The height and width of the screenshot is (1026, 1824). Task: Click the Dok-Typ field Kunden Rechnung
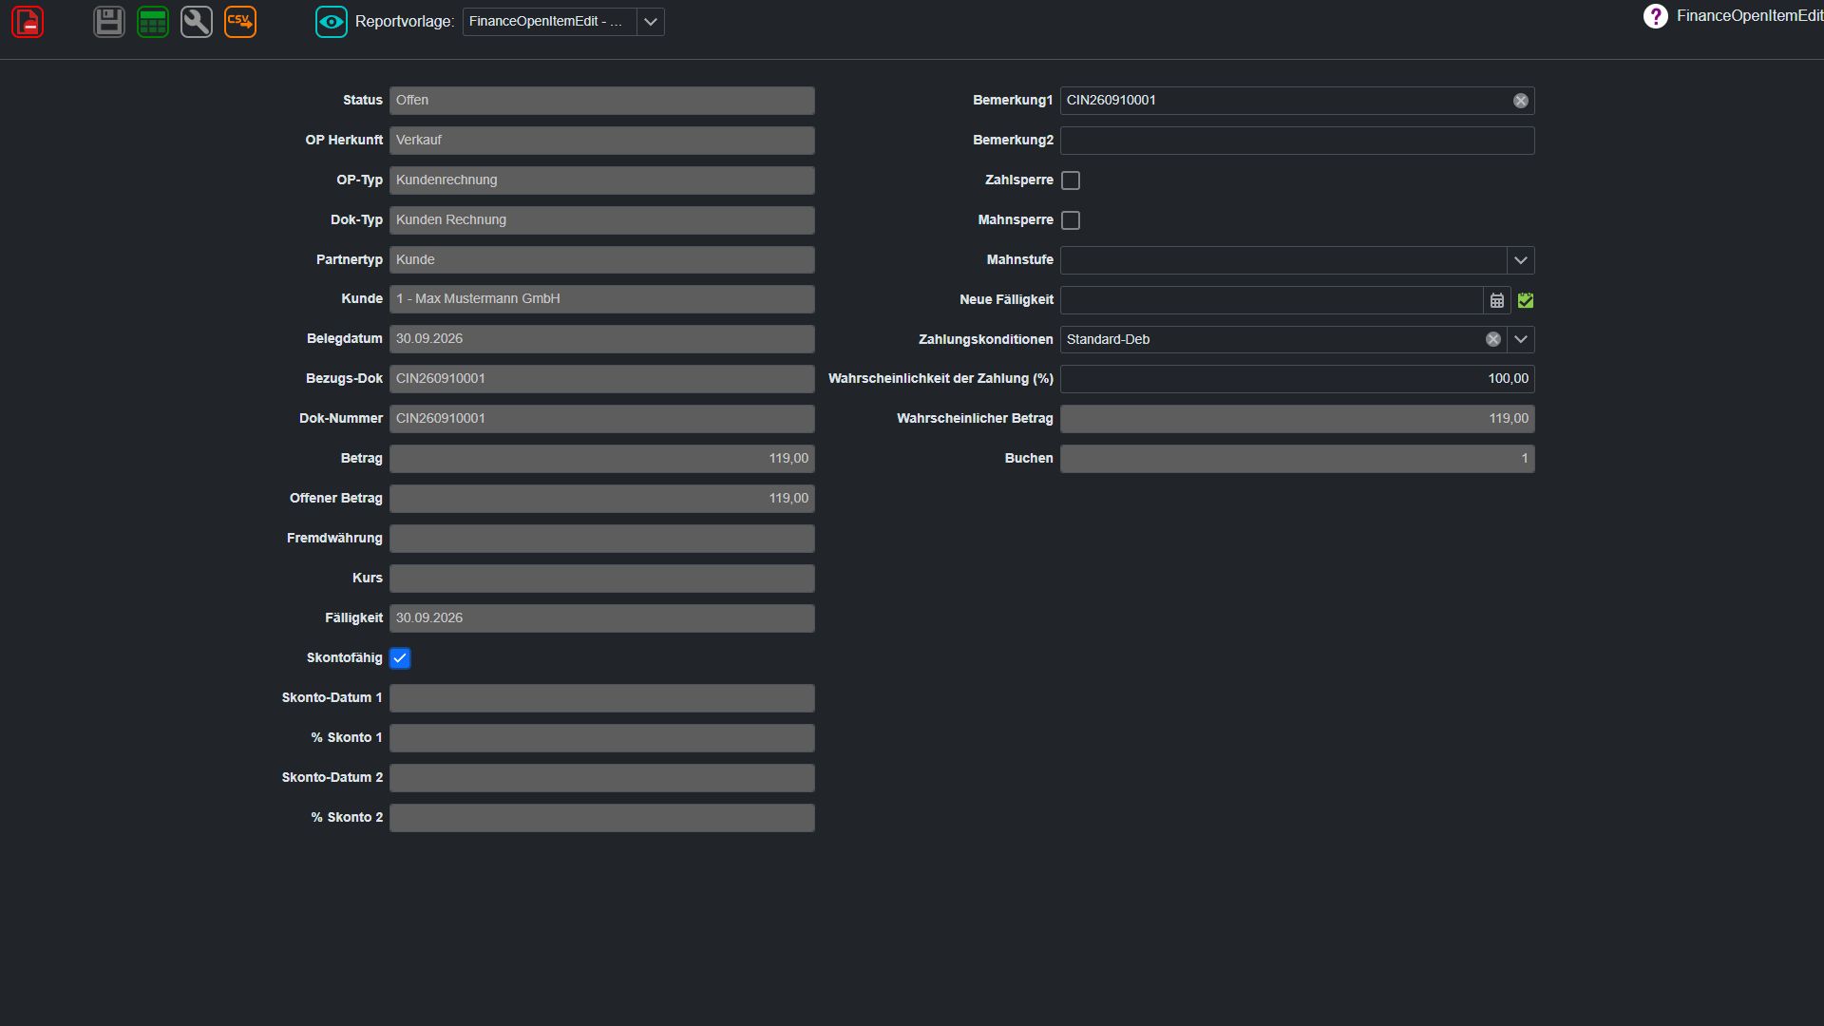tap(602, 220)
